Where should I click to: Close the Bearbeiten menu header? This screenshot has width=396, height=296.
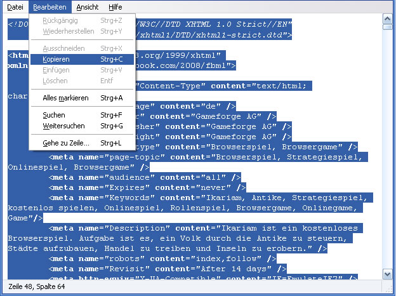pyautogui.click(x=49, y=7)
